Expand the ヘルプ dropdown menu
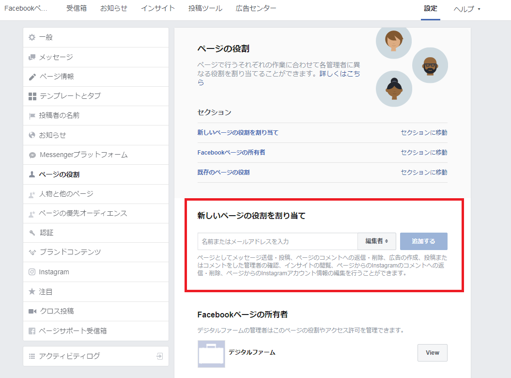This screenshot has width=511, height=378. [x=467, y=9]
